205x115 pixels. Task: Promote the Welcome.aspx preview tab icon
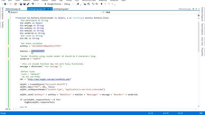coord(193,9)
